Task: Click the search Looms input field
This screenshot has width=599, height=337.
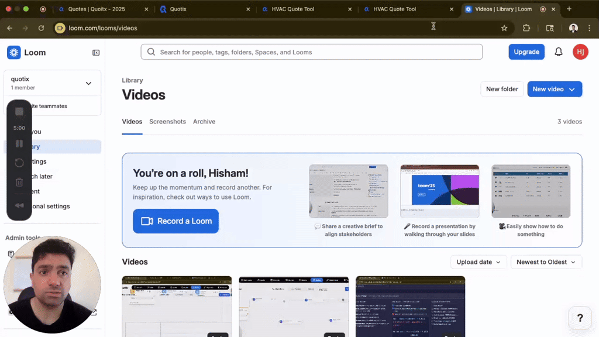Action: click(x=312, y=52)
